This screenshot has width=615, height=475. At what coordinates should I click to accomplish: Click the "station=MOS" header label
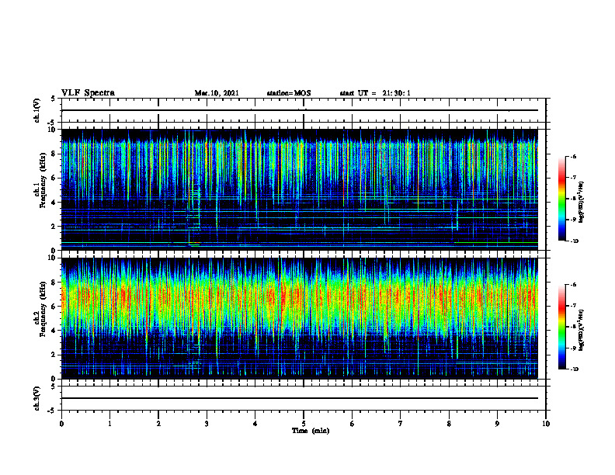(289, 93)
